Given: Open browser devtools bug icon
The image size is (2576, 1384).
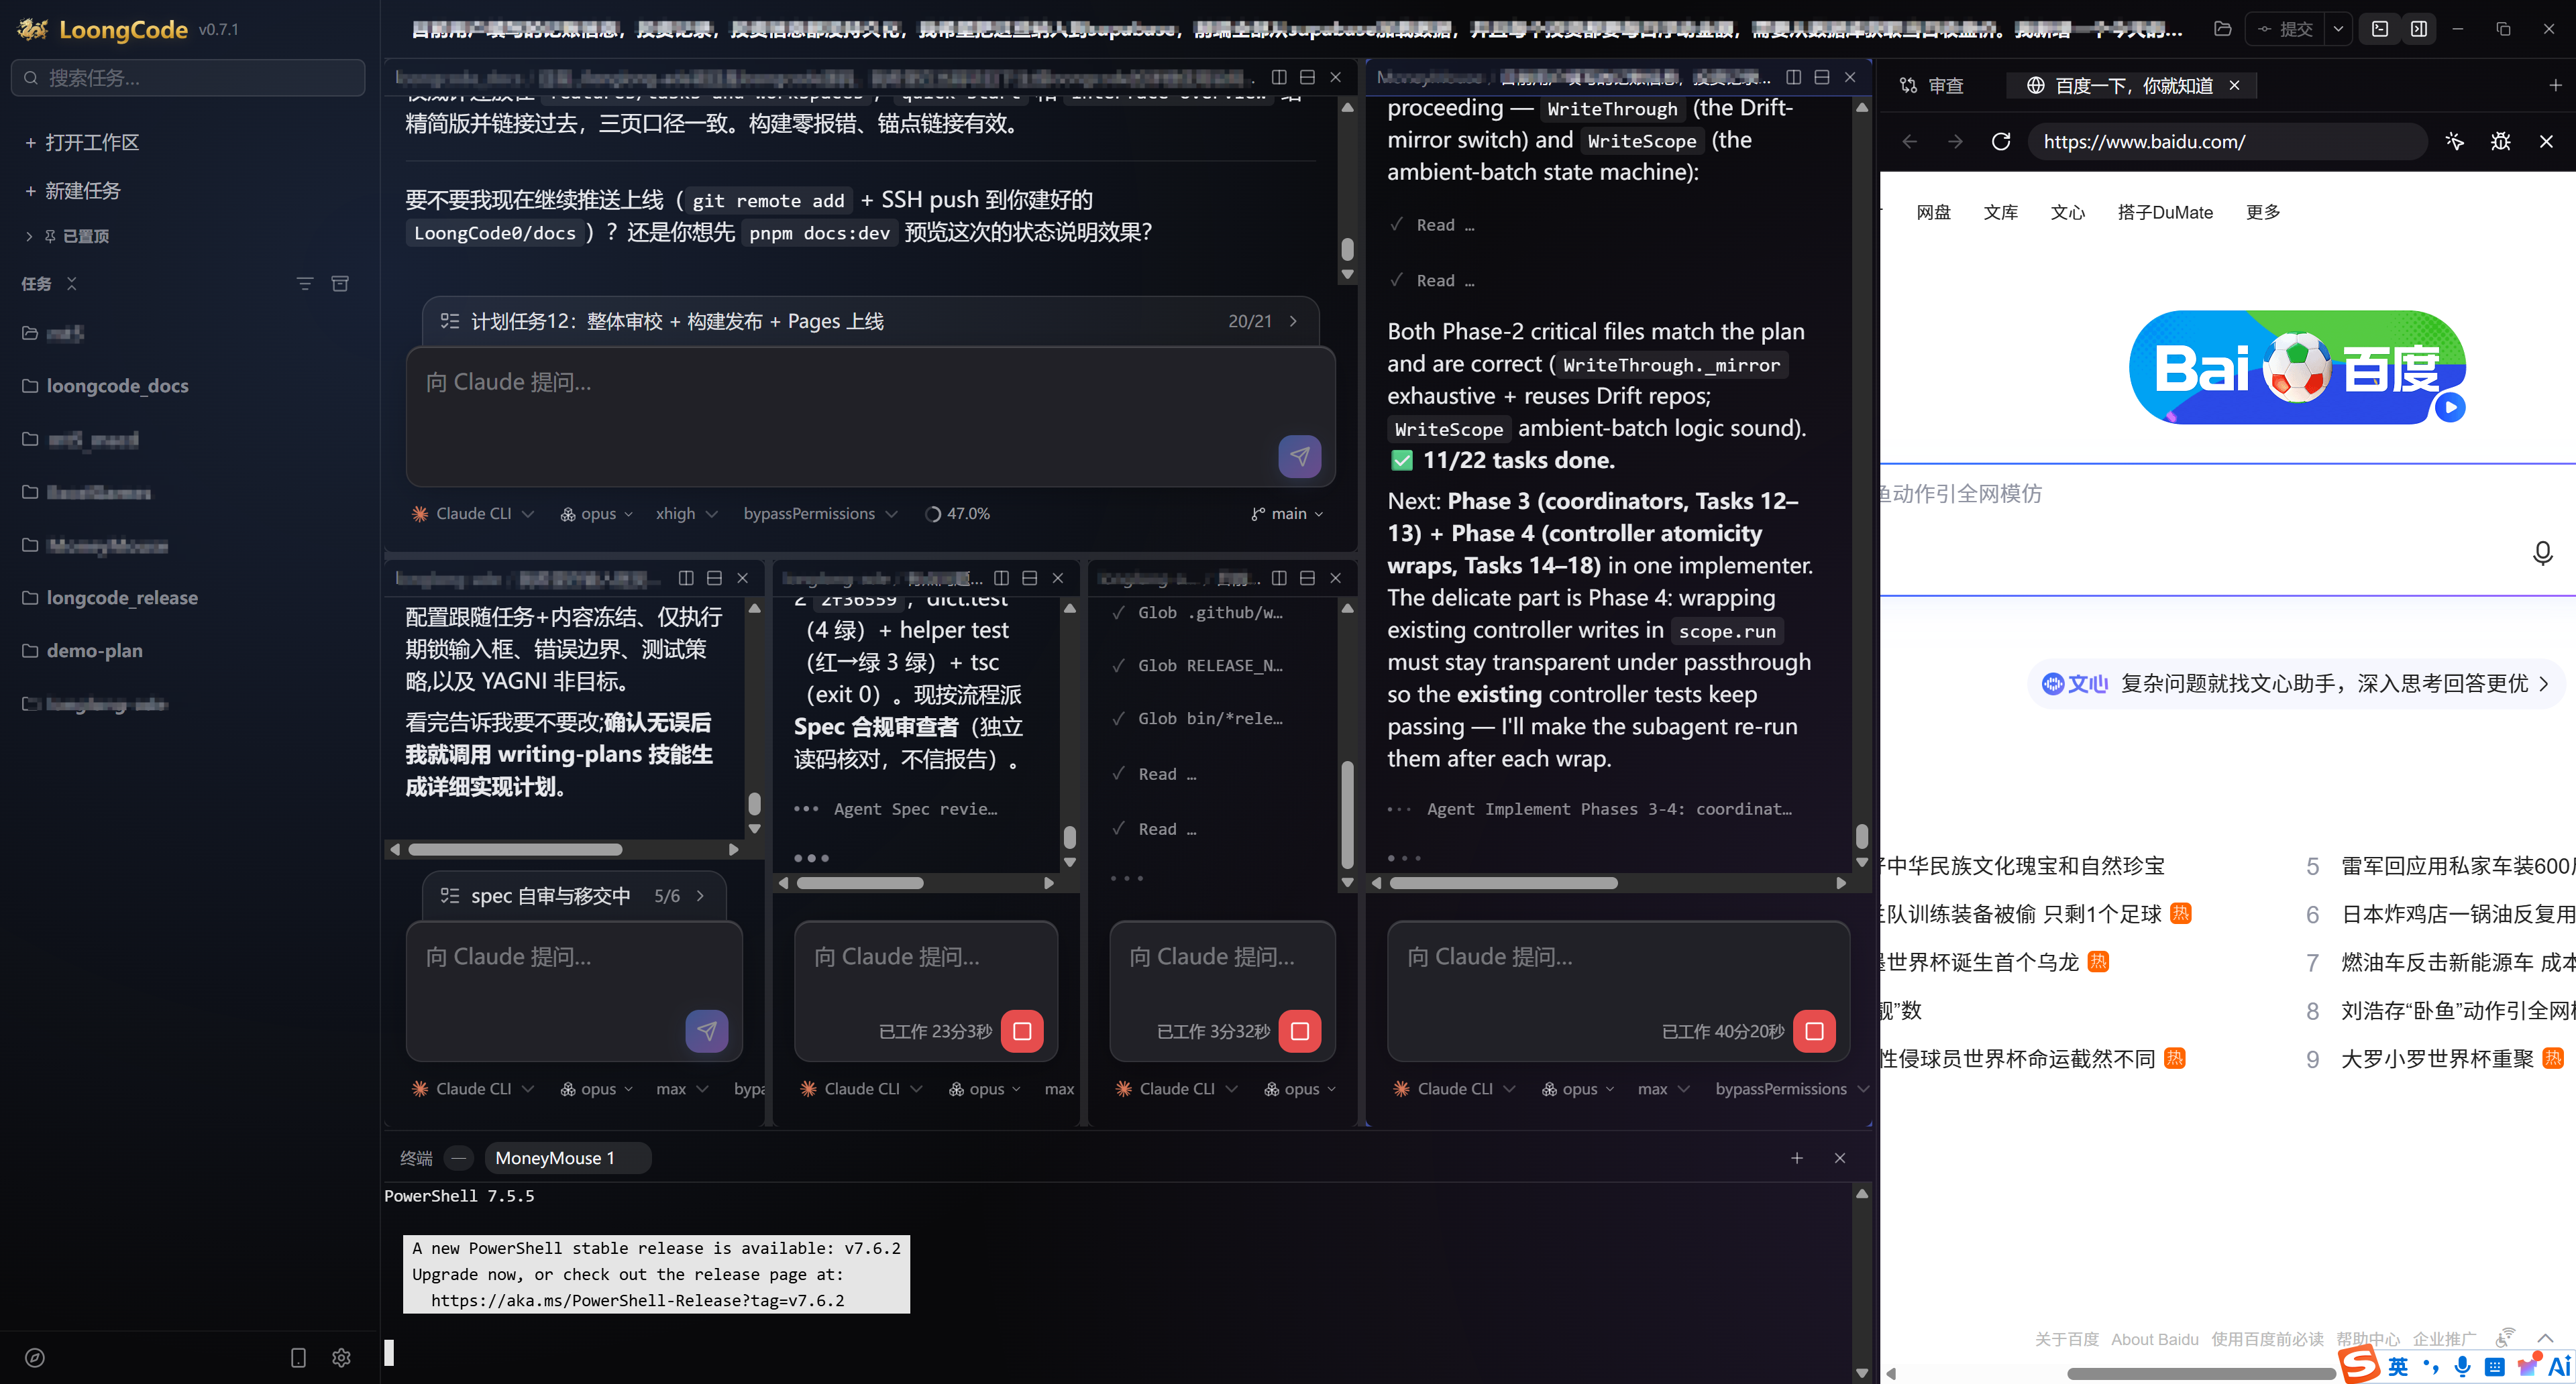Looking at the screenshot, I should click(2500, 142).
